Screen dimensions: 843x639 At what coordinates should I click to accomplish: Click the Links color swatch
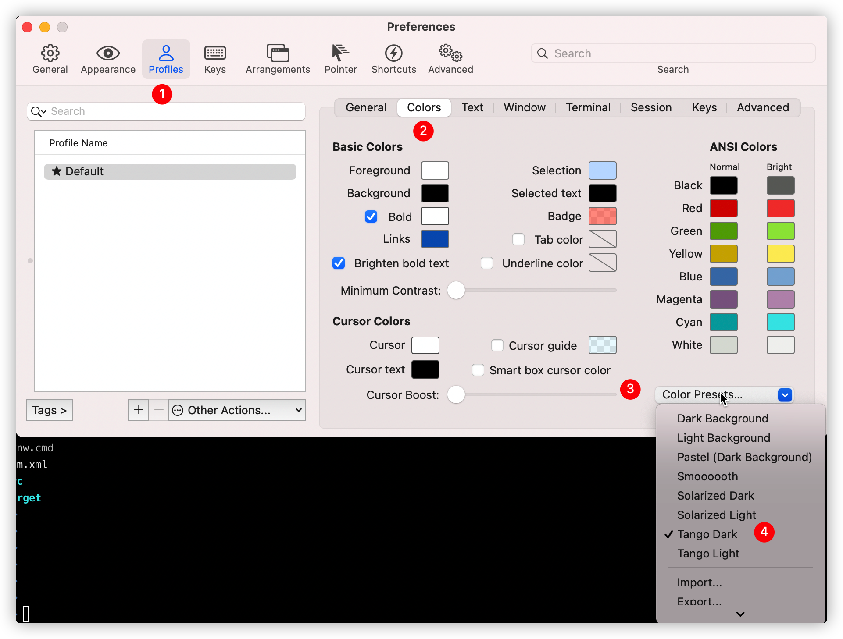point(435,239)
